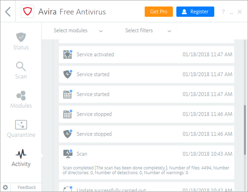Click the Scan entry title text
Image resolution: width=248 pixels, height=192 pixels.
[82, 154]
